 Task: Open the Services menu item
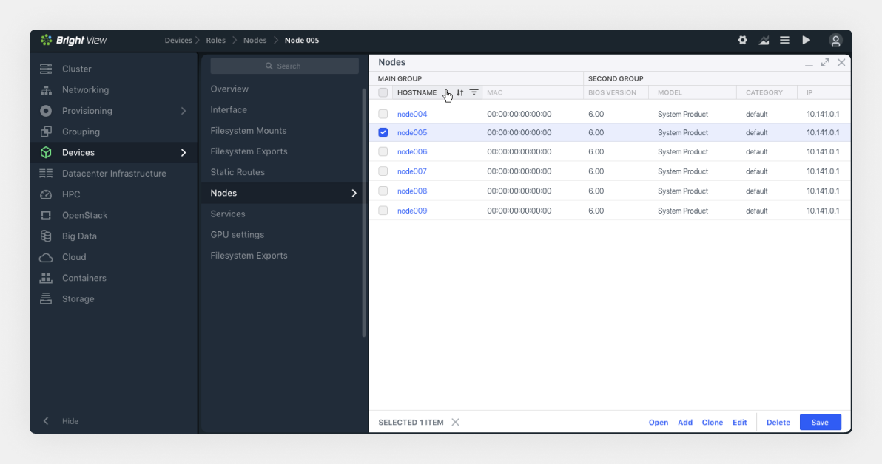[x=228, y=214]
